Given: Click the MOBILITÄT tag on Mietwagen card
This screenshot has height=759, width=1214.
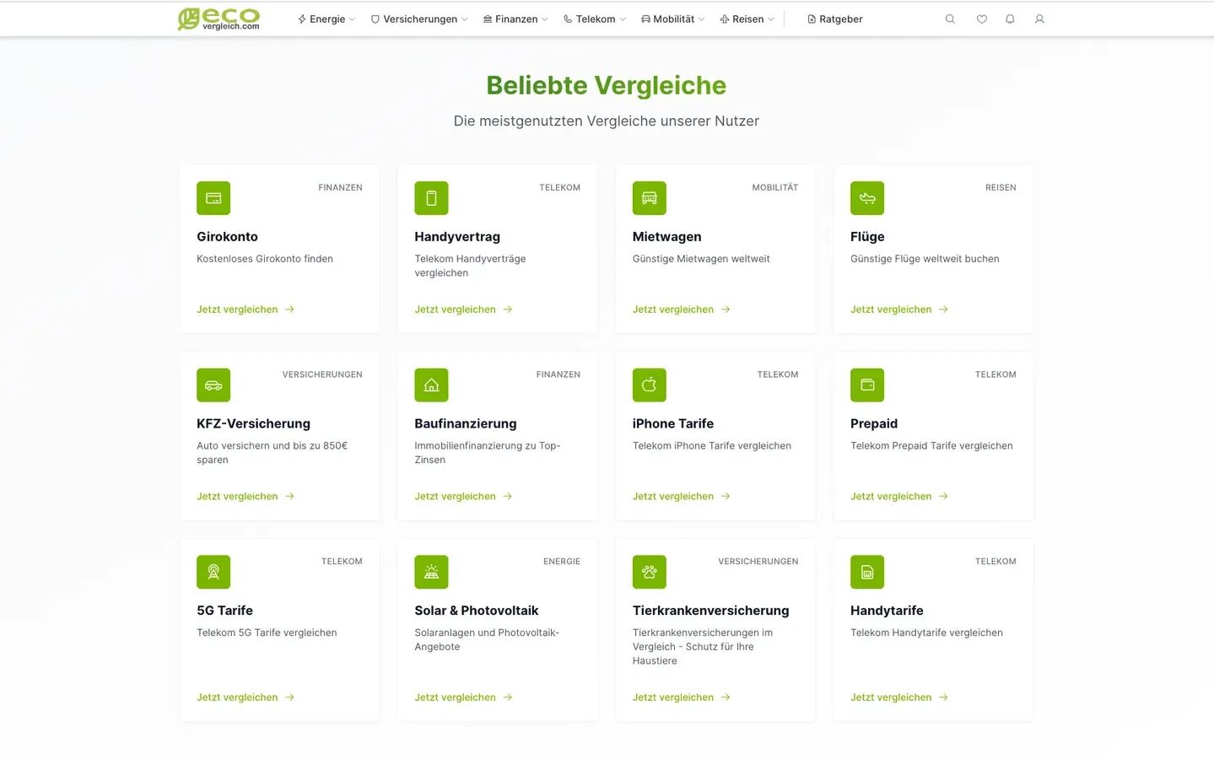Looking at the screenshot, I should (x=775, y=187).
